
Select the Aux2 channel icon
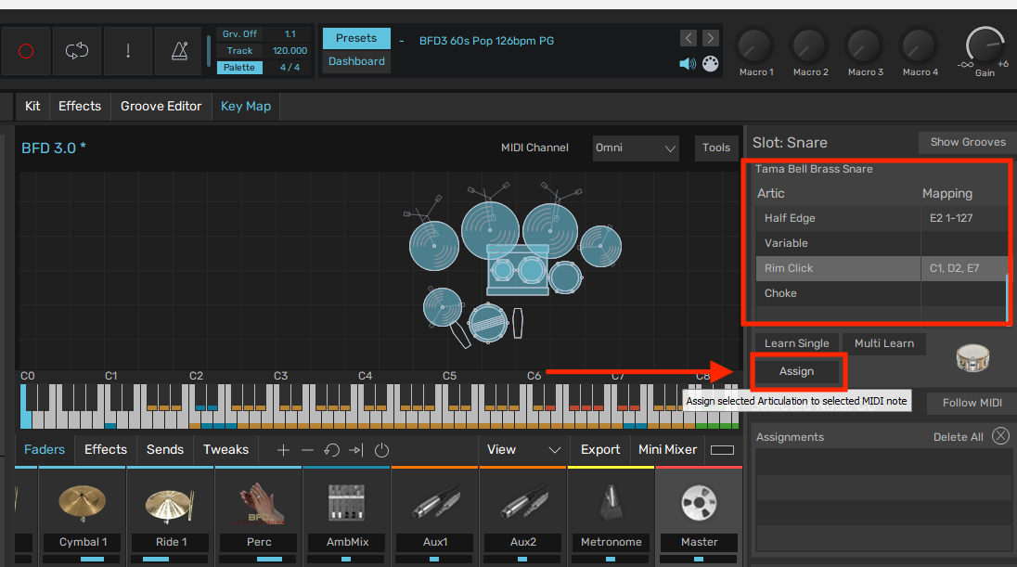pyautogui.click(x=523, y=503)
